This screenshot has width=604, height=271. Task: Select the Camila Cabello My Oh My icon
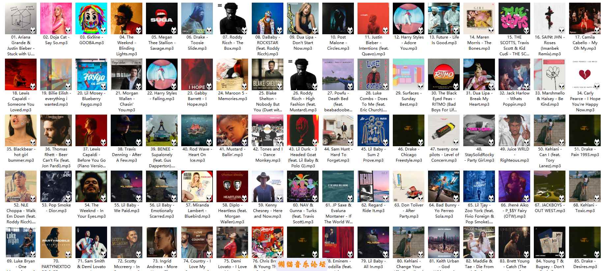[585, 18]
